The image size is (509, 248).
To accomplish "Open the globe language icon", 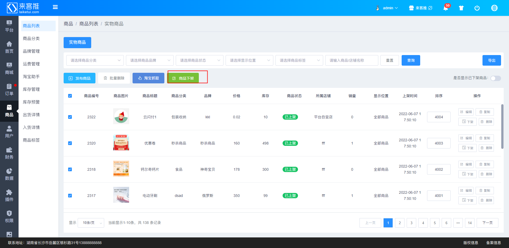I will (494, 8).
